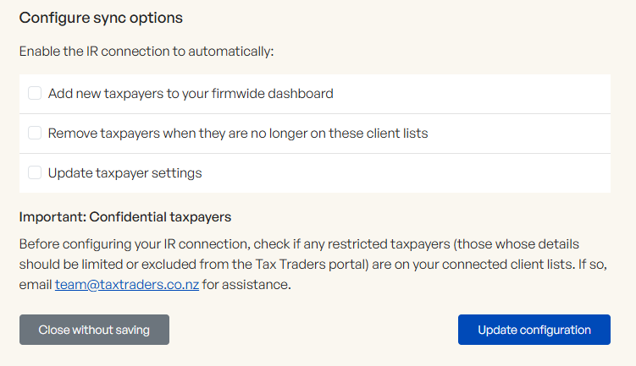This screenshot has height=366, width=636.
Task: Click the "Enable the IR connection to automatically" text
Action: pos(147,52)
